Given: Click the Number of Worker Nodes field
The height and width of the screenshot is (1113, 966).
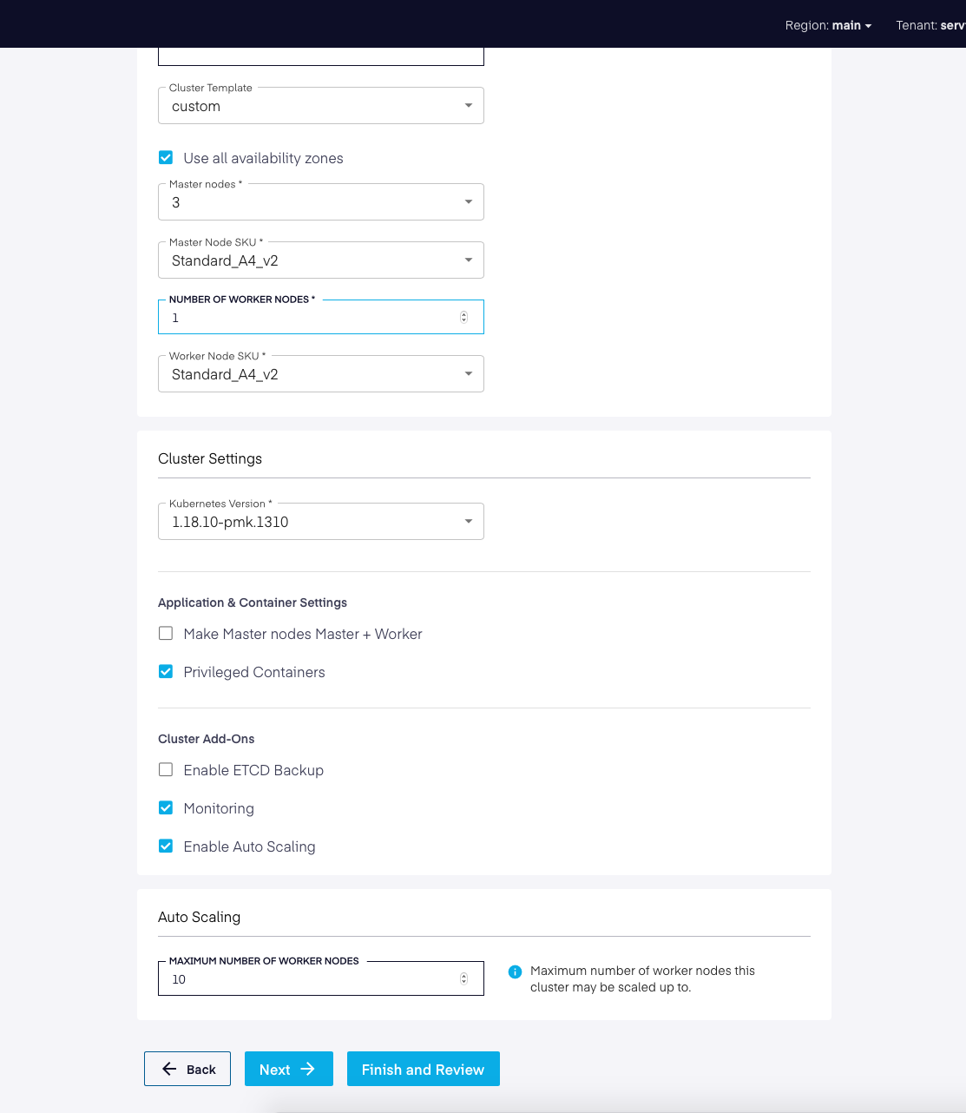Looking at the screenshot, I should (321, 317).
